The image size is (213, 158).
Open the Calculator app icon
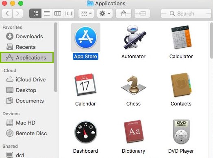181,37
